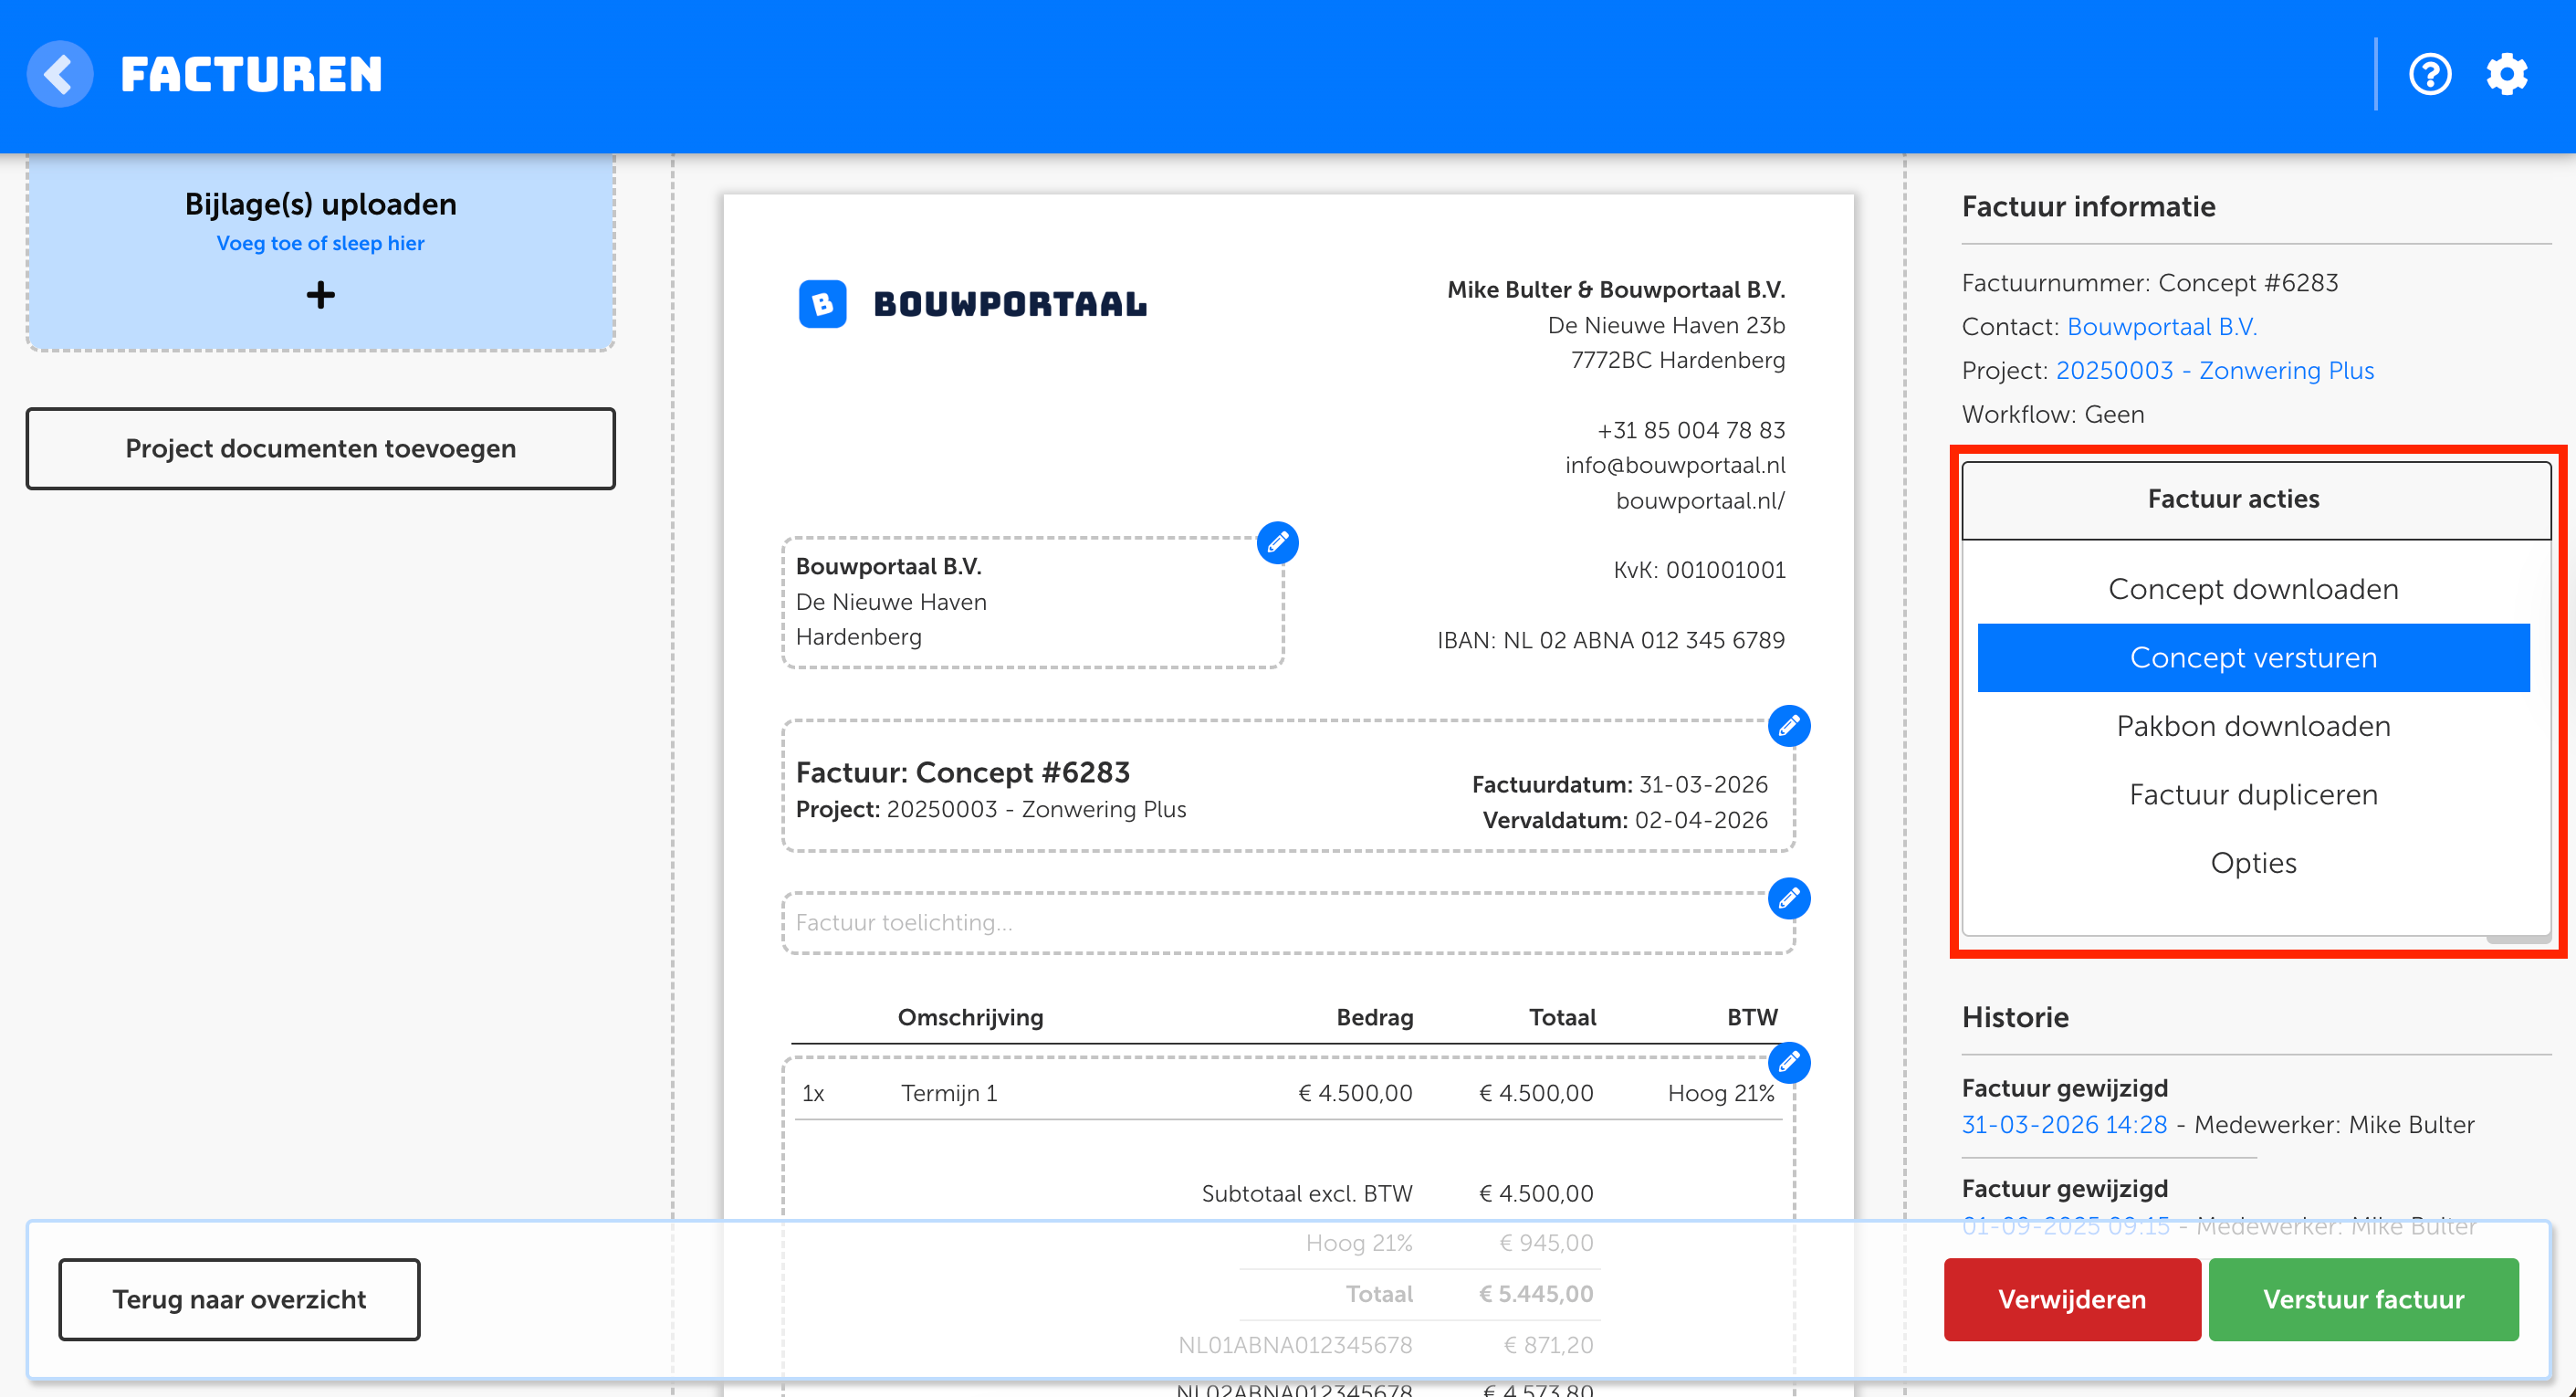2576x1397 pixels.
Task: Open the help question mark icon
Action: click(x=2430, y=74)
